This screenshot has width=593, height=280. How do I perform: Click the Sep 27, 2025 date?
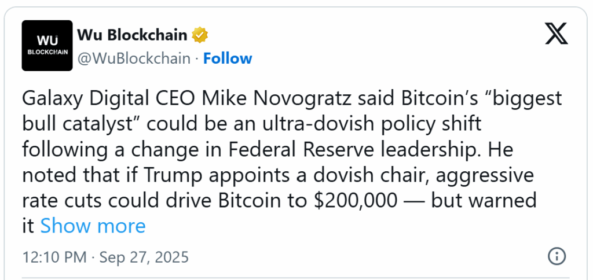pos(144,256)
